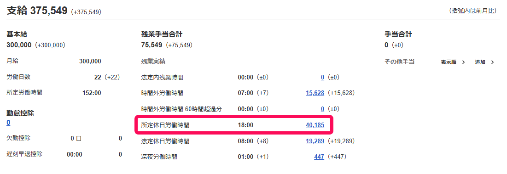Click 追加 to add an allowance
This screenshot has width=507, height=174.
pos(484,62)
